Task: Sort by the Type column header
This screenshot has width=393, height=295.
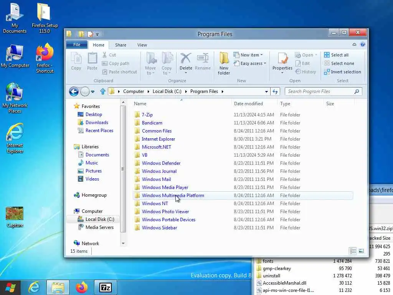Action: pos(285,104)
